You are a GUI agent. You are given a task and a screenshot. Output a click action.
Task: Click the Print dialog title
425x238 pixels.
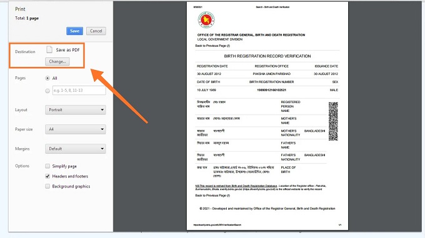tap(20, 9)
